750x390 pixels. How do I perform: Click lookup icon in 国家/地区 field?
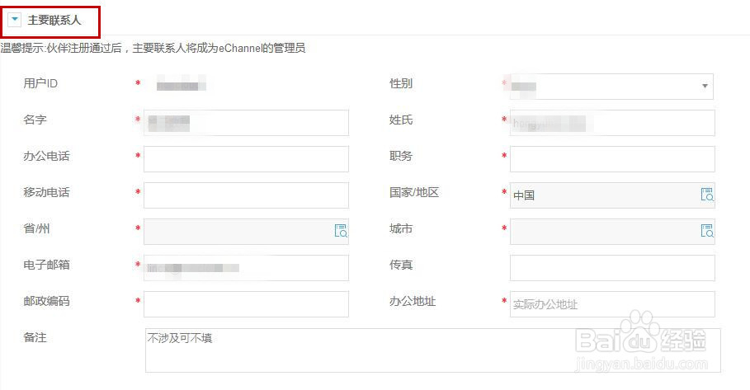[x=707, y=195]
